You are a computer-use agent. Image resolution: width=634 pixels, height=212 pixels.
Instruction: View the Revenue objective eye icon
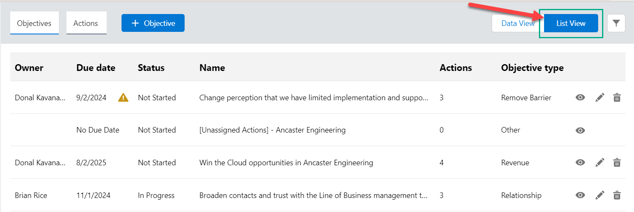click(580, 162)
